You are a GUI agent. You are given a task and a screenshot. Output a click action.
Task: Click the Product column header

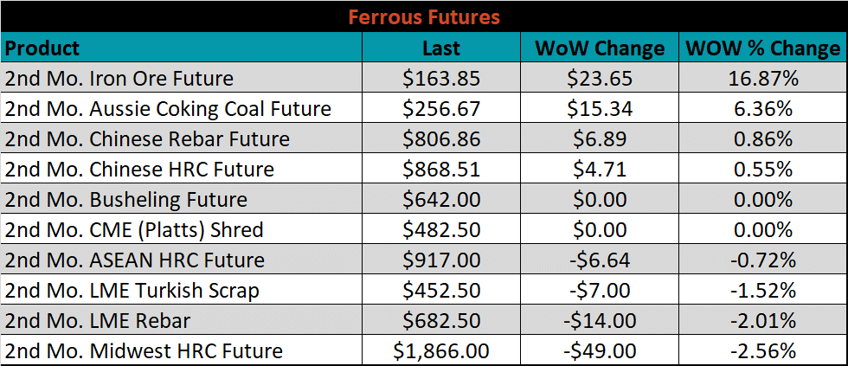coord(182,48)
